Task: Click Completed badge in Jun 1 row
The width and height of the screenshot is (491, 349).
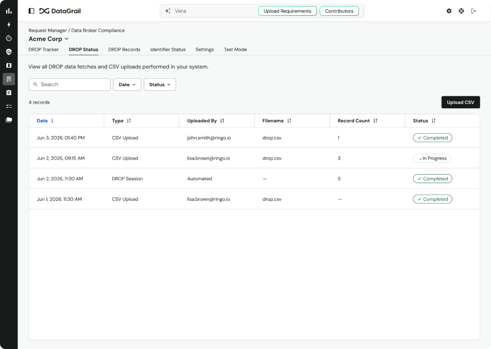Action: (x=433, y=199)
